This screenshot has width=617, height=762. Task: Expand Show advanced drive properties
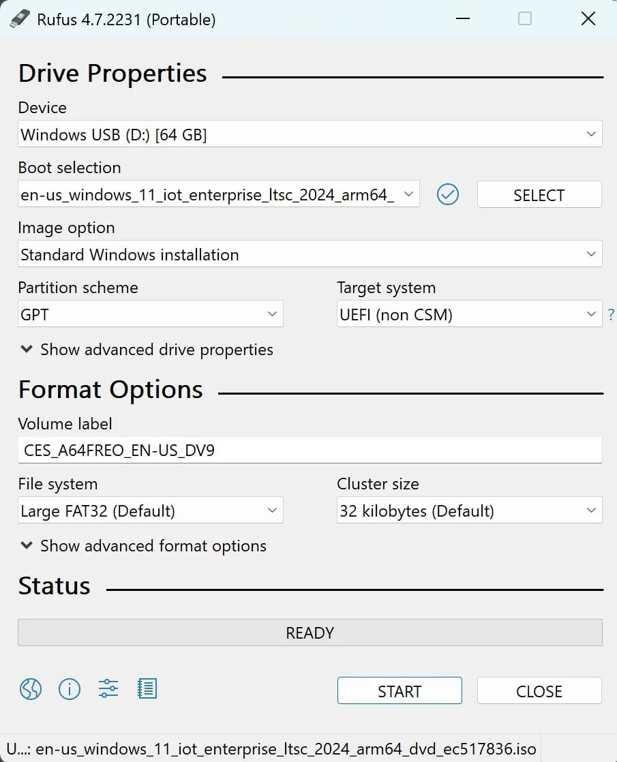tap(147, 350)
